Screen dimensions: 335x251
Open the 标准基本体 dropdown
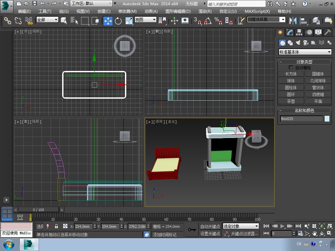(305, 52)
